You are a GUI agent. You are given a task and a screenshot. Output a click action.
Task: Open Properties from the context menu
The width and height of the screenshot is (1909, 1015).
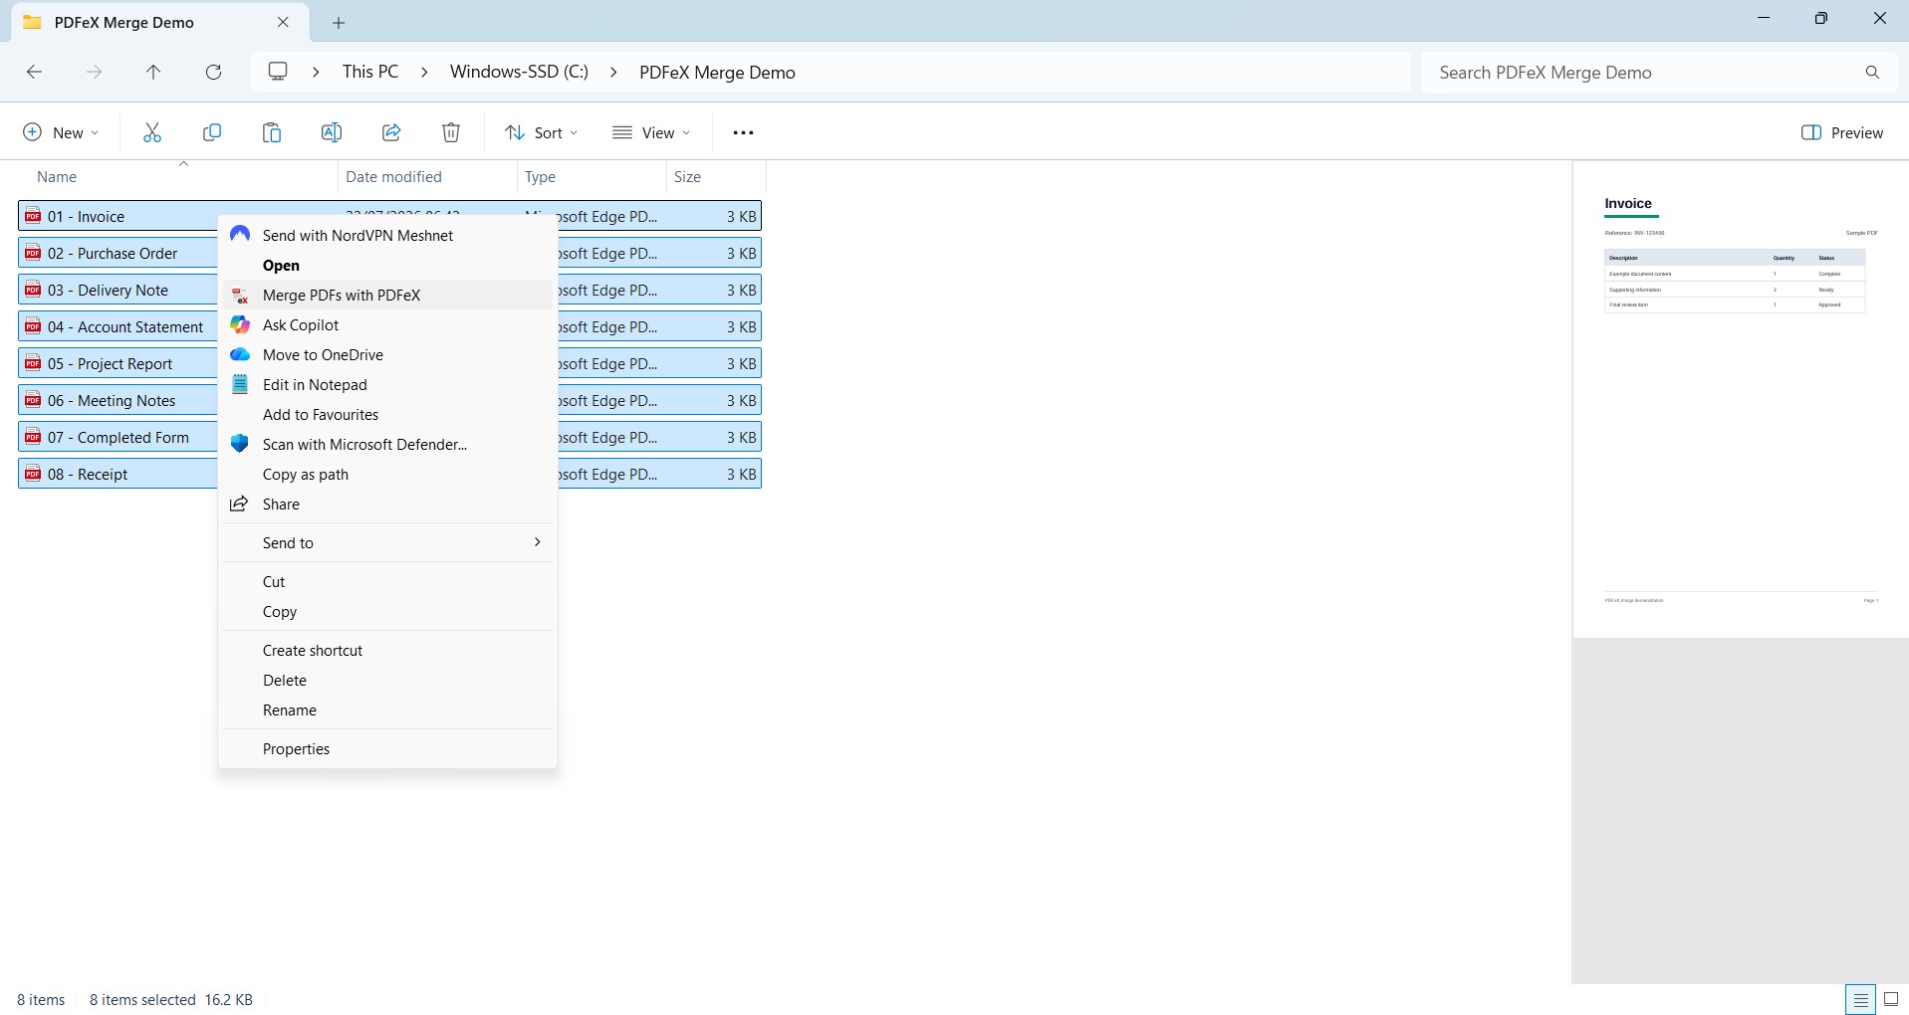pos(387,748)
